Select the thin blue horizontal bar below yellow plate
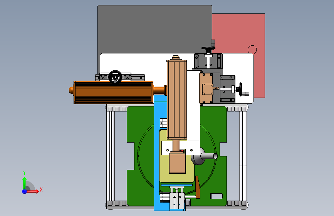The width and height of the screenshot is (334, 216). click(177, 185)
